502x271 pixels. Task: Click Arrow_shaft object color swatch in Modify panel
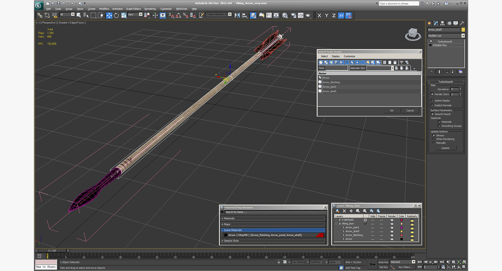(463, 30)
